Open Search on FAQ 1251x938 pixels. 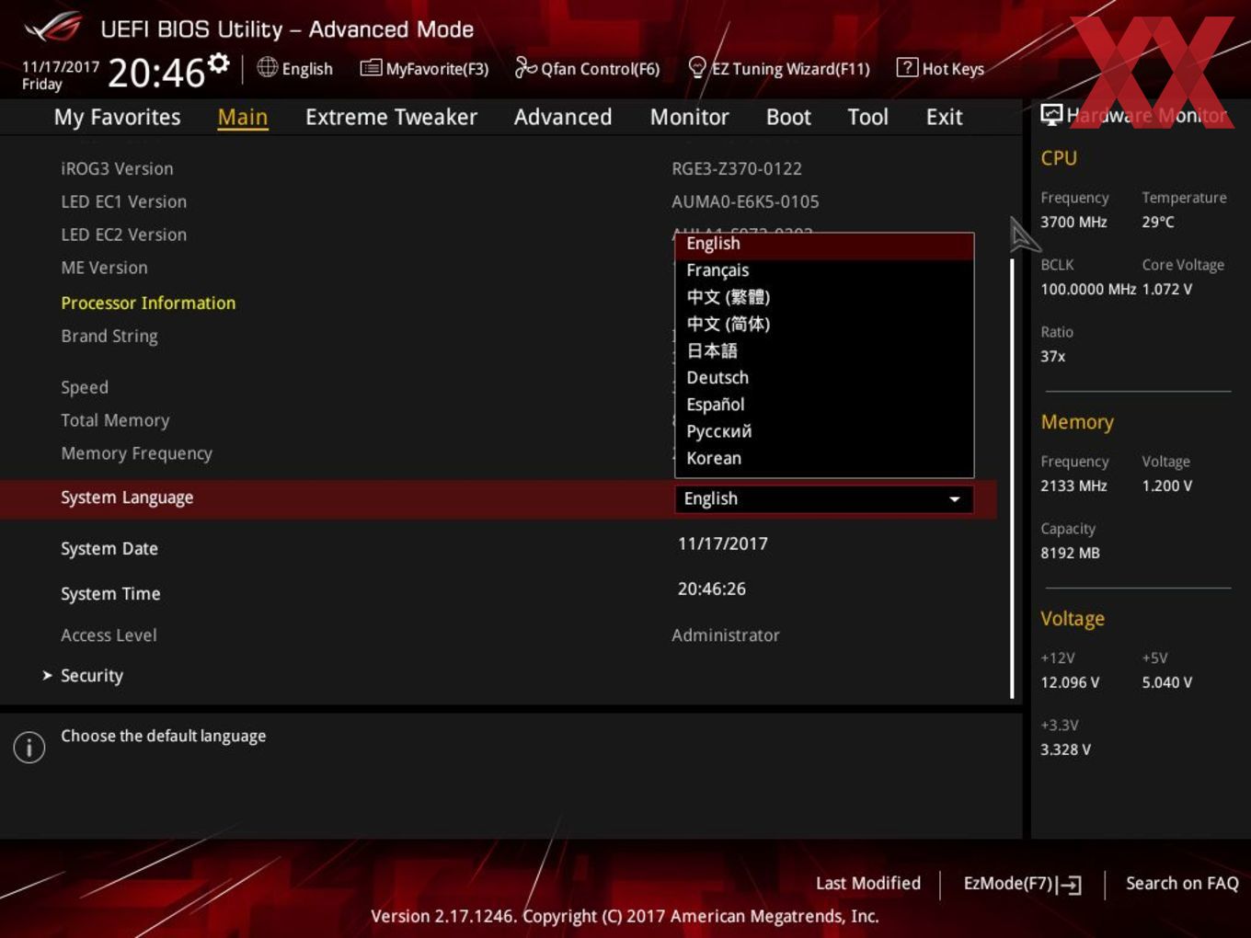click(1182, 884)
